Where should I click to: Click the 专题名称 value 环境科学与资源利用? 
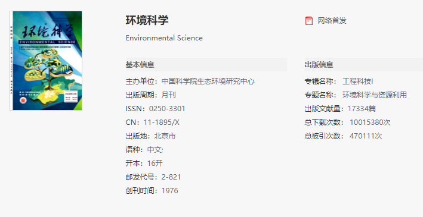click(375, 95)
